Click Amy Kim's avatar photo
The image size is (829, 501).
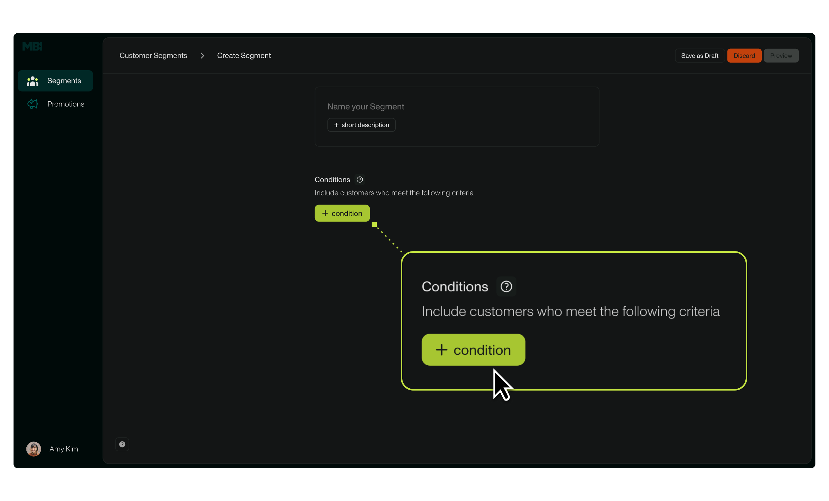(x=34, y=449)
